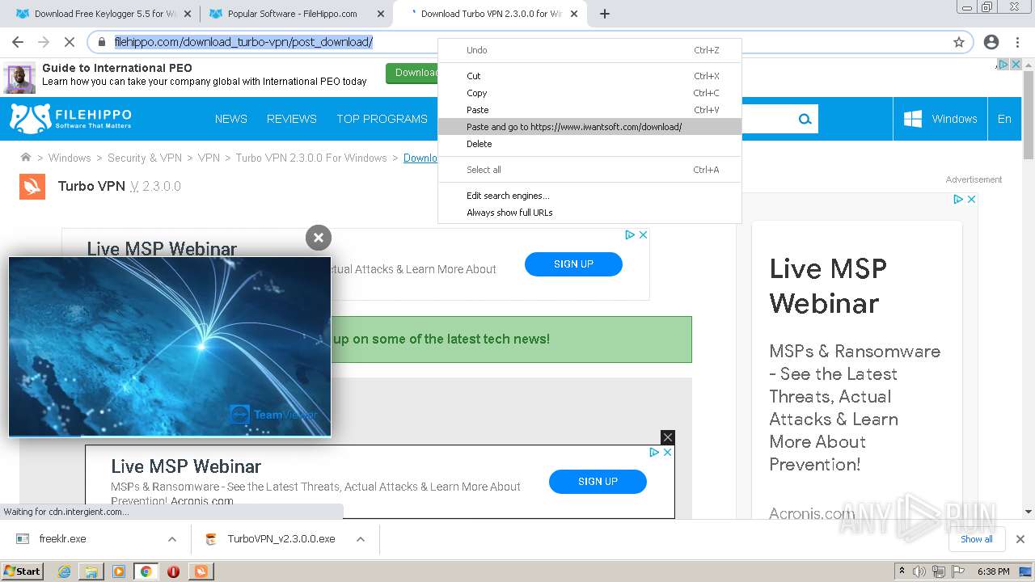Close the International PEO banner ad
Image resolution: width=1035 pixels, height=582 pixels.
1016,64
